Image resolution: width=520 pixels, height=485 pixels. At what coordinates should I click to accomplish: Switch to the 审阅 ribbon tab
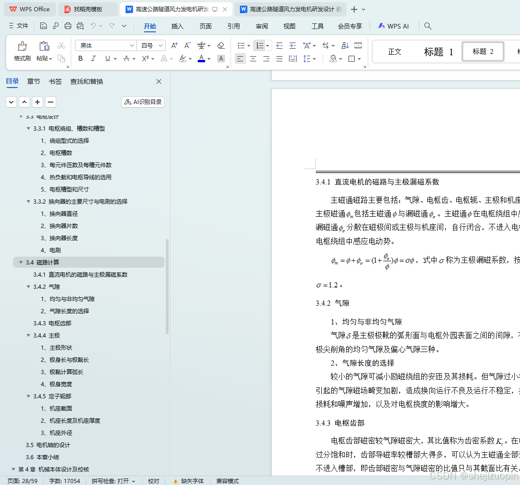tap(262, 26)
